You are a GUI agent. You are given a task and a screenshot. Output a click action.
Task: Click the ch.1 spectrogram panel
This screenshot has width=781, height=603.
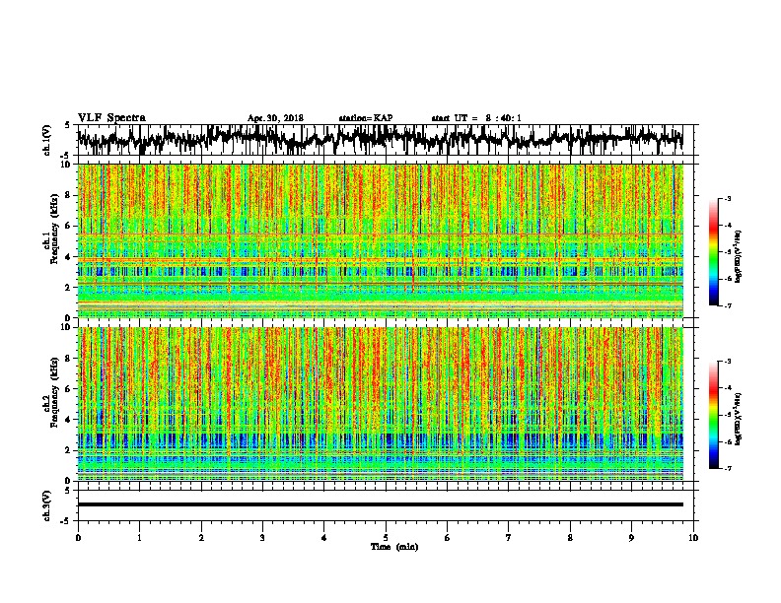click(x=380, y=240)
